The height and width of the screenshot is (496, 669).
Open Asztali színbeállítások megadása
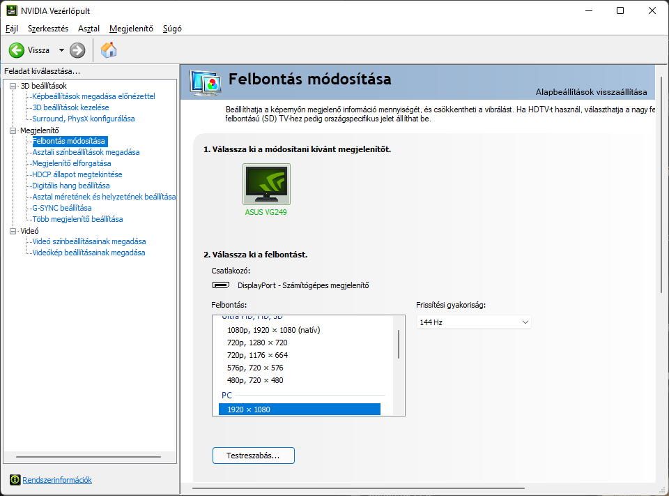pos(86,152)
